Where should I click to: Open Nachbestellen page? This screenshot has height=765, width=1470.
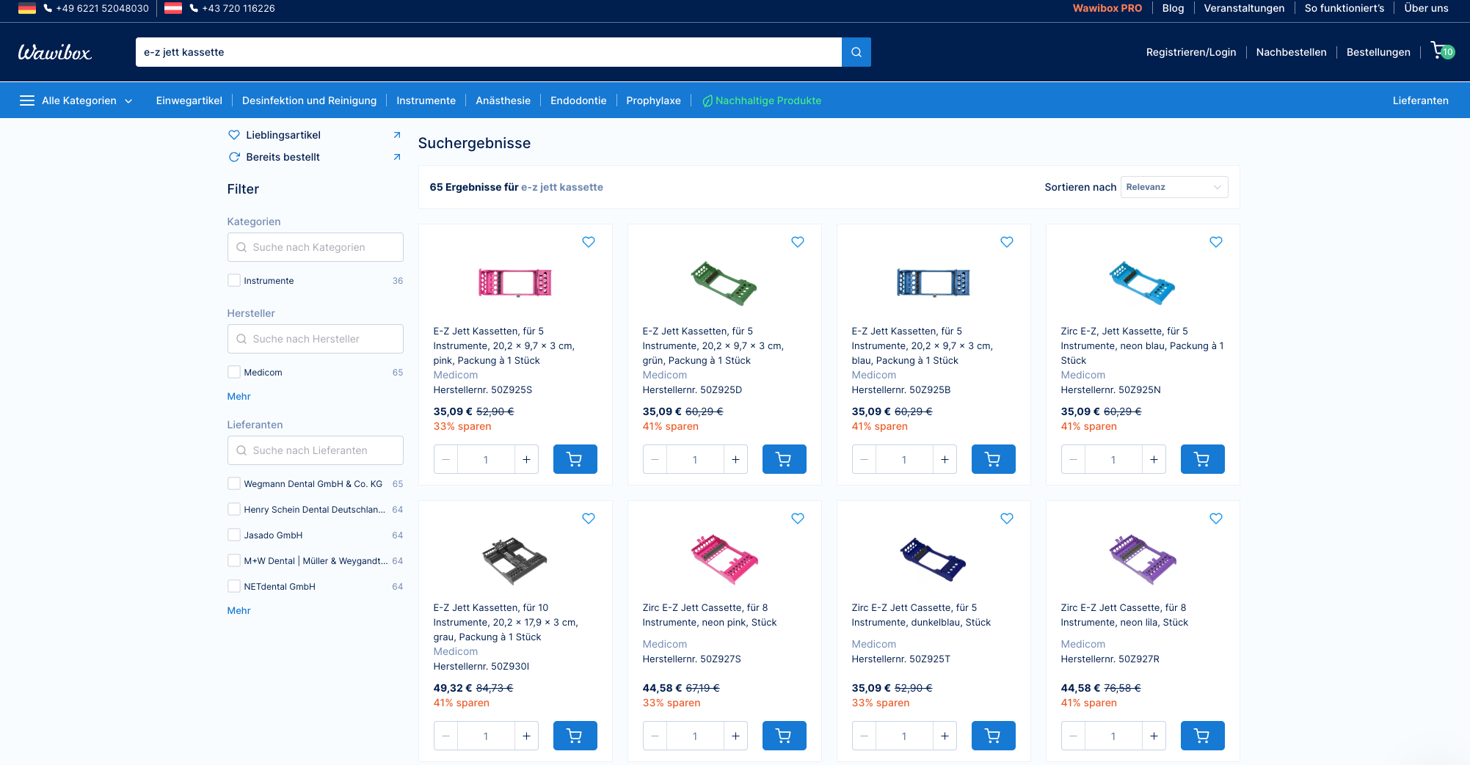(x=1292, y=52)
